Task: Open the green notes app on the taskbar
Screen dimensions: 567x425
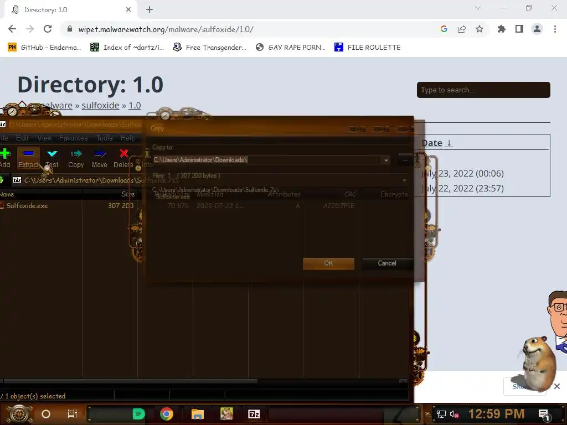Action: pos(138,414)
